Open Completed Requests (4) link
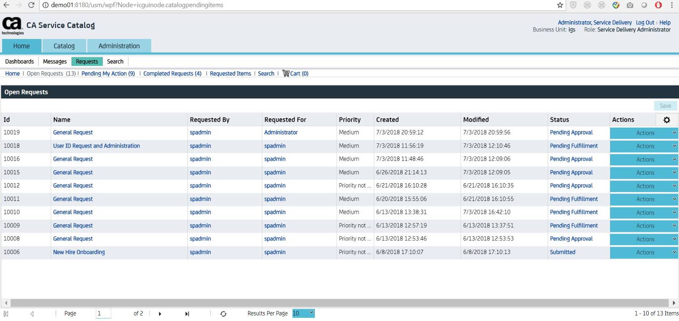Viewport: 679px width, 321px height. [x=173, y=73]
